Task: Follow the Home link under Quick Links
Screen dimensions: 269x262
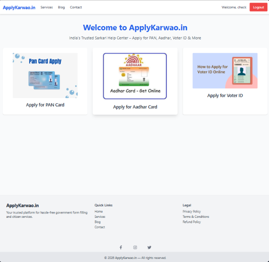Action: point(99,212)
